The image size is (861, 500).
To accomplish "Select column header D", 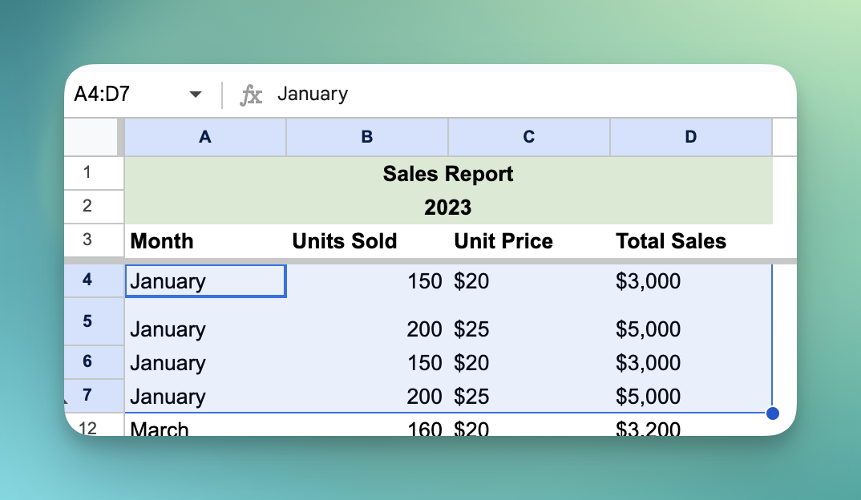I will pos(690,137).
